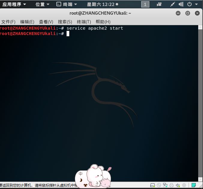The width and height of the screenshot is (203, 189).
Task: Open the 终端(T) menu
Action: pos(84,22)
